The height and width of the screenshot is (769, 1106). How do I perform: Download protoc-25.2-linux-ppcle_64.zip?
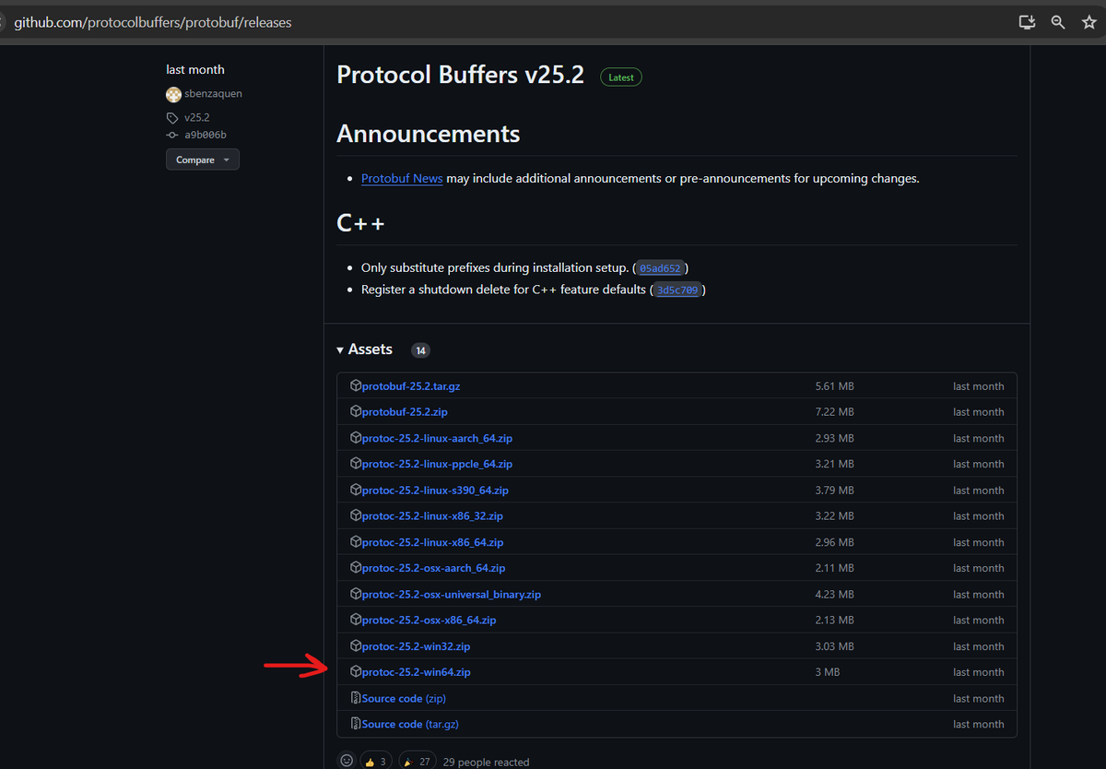pos(437,464)
